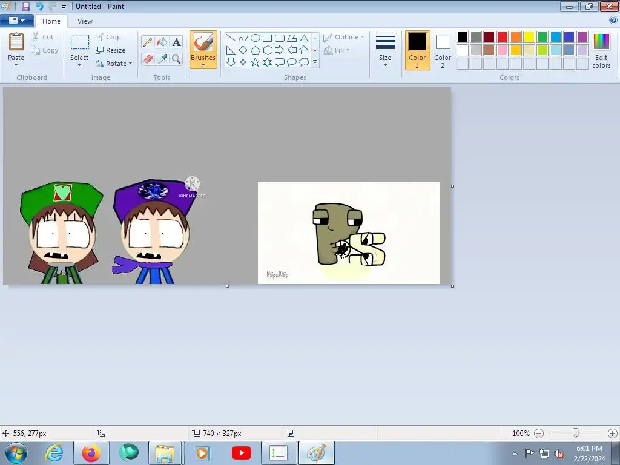Click the green-hat character on canvas
620x465 pixels.
tap(61, 232)
